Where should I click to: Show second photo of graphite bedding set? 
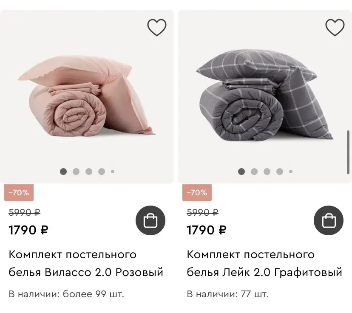click(x=254, y=172)
